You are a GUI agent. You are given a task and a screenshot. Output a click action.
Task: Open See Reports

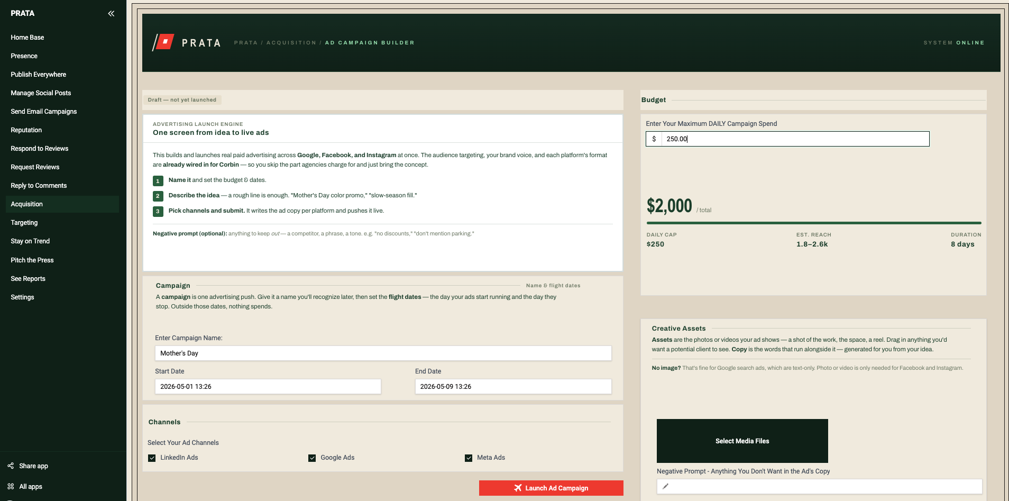tap(62, 279)
